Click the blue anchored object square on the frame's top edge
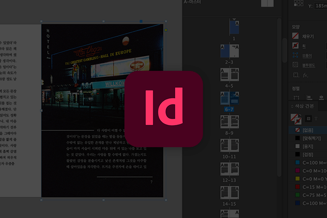The height and width of the screenshot is (218, 327). pyautogui.click(x=141, y=21)
